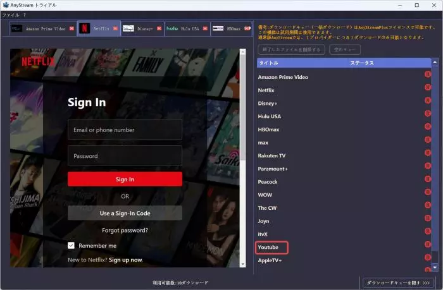This screenshot has width=443, height=290.
Task: Switch to the Netflix tab
Action: click(99, 28)
